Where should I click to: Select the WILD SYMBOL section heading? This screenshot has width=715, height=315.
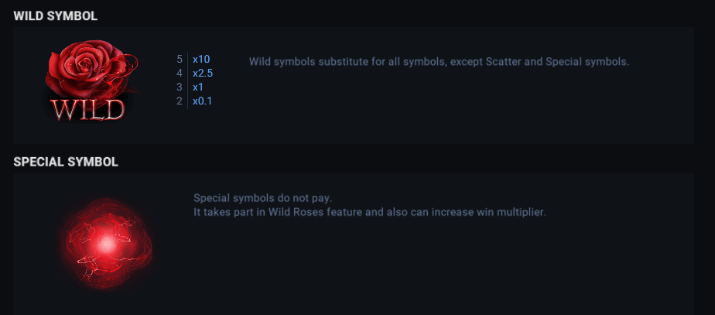[56, 15]
